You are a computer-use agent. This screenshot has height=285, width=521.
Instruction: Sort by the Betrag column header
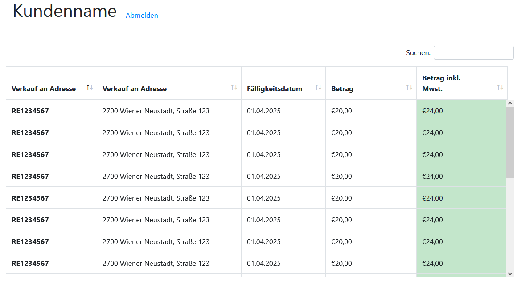coord(342,88)
